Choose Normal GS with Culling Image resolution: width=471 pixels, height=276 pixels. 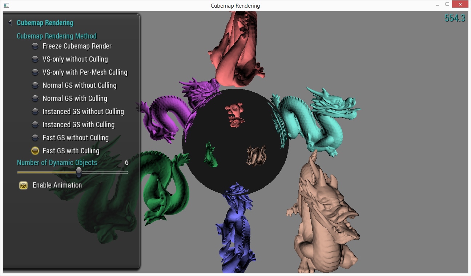point(35,99)
